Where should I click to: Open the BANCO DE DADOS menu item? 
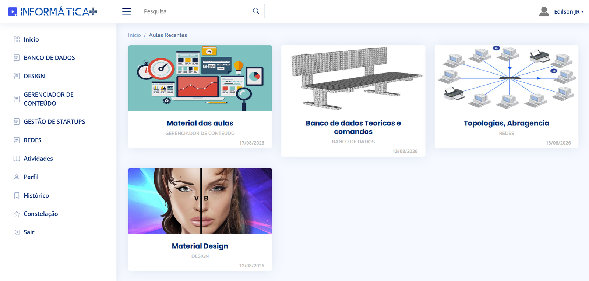[49, 58]
